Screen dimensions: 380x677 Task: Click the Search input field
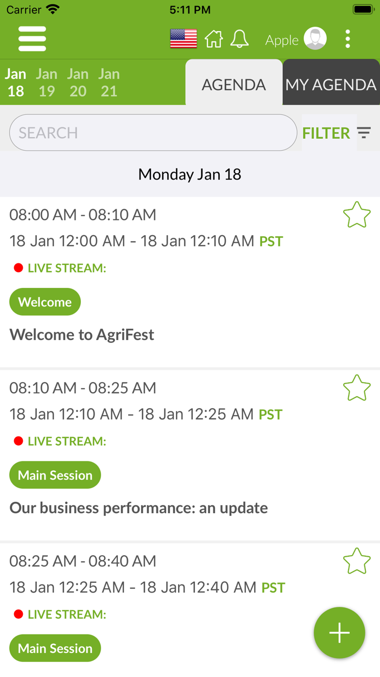coord(153,133)
